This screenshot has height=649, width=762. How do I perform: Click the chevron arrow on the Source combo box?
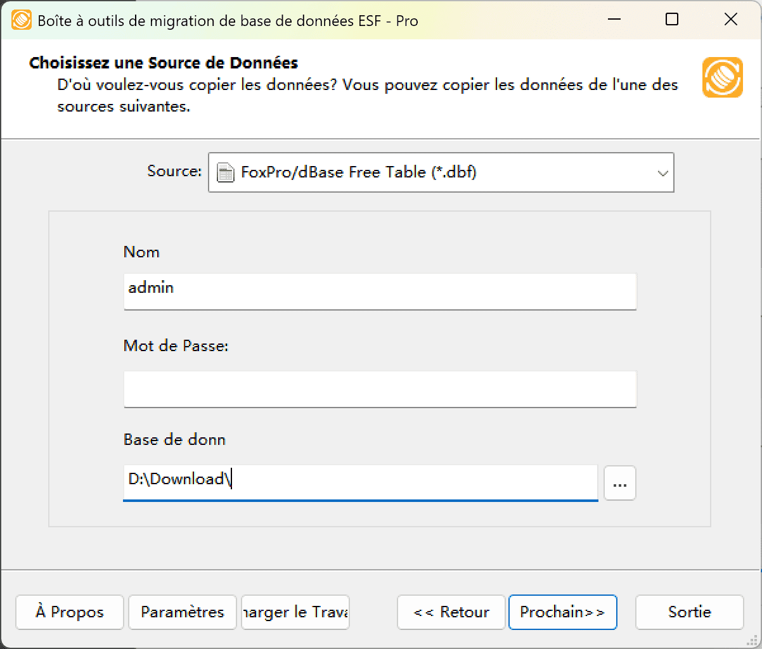pos(663,172)
